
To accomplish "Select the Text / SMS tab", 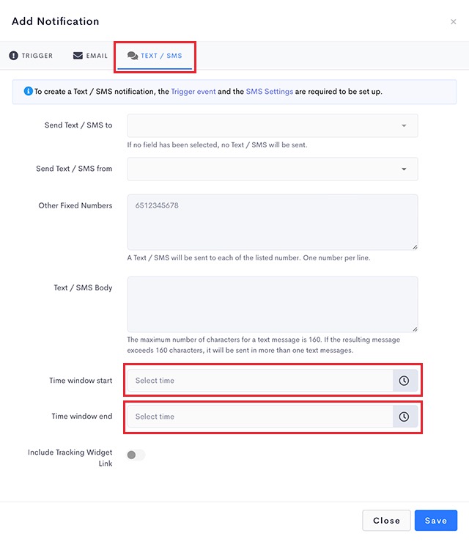I will [x=155, y=56].
